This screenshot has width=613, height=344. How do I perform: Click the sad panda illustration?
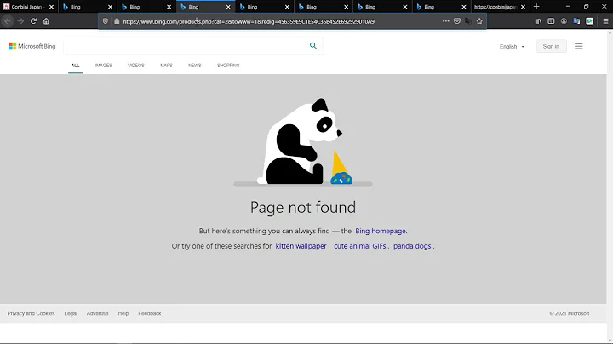point(304,141)
